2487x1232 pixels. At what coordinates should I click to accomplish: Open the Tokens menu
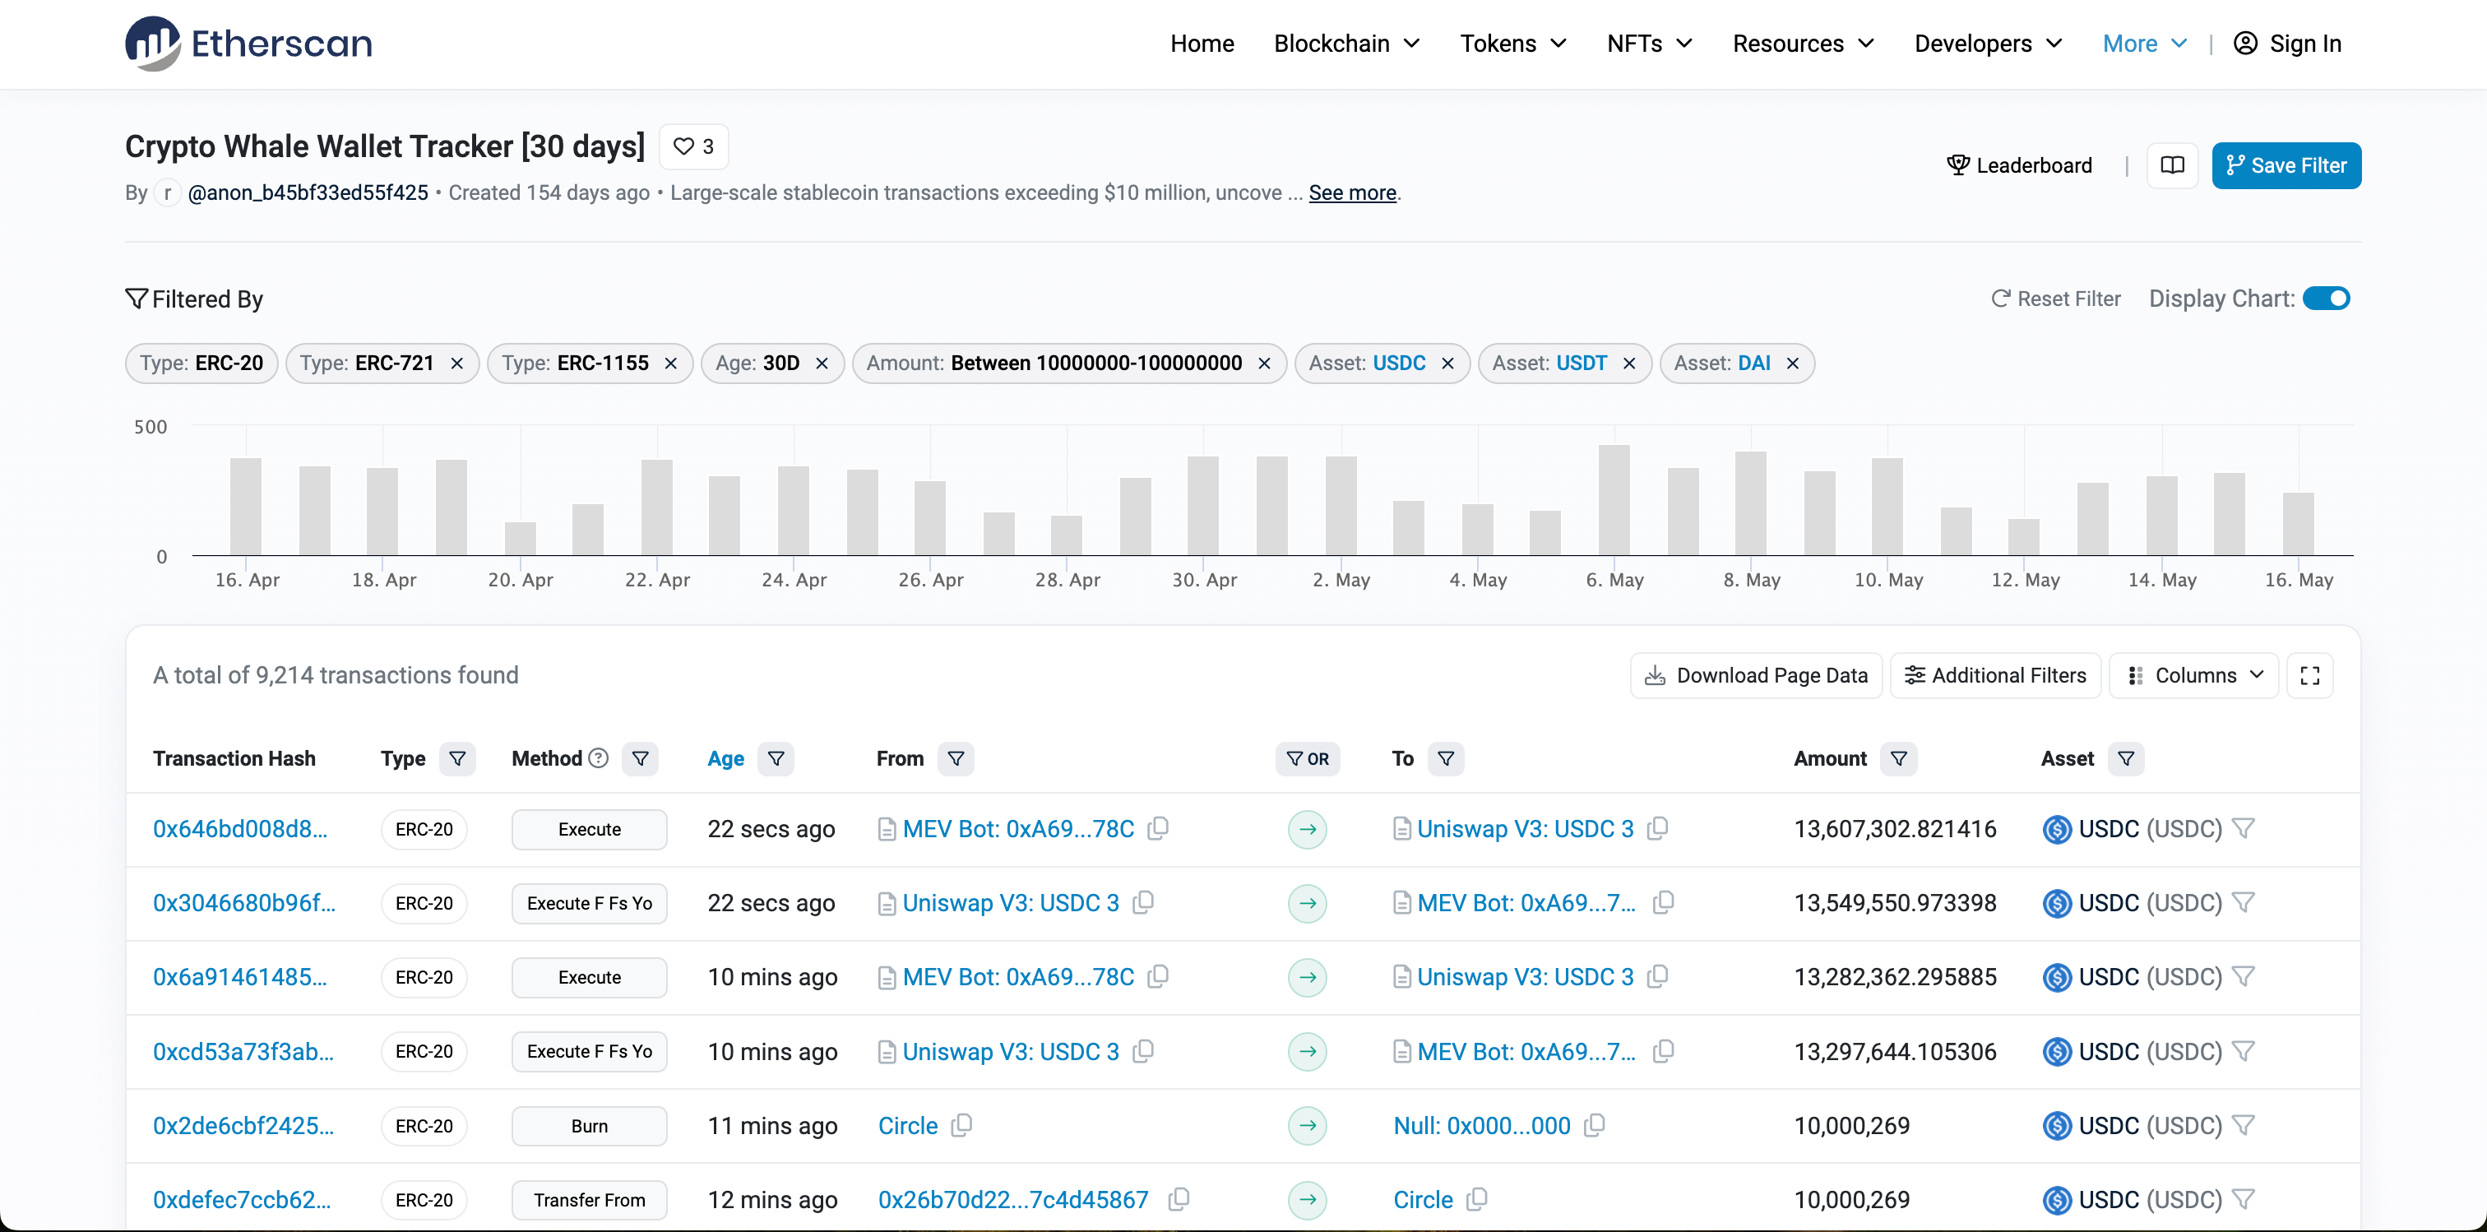1510,43
